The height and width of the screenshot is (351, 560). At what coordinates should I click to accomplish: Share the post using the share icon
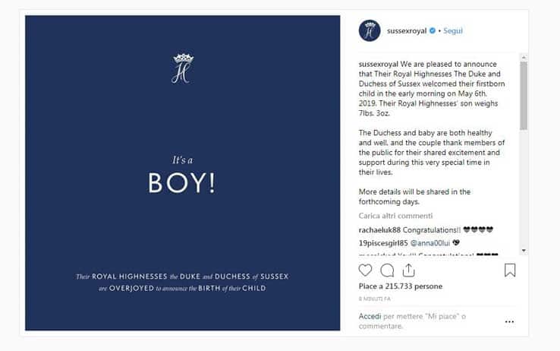[x=408, y=270]
